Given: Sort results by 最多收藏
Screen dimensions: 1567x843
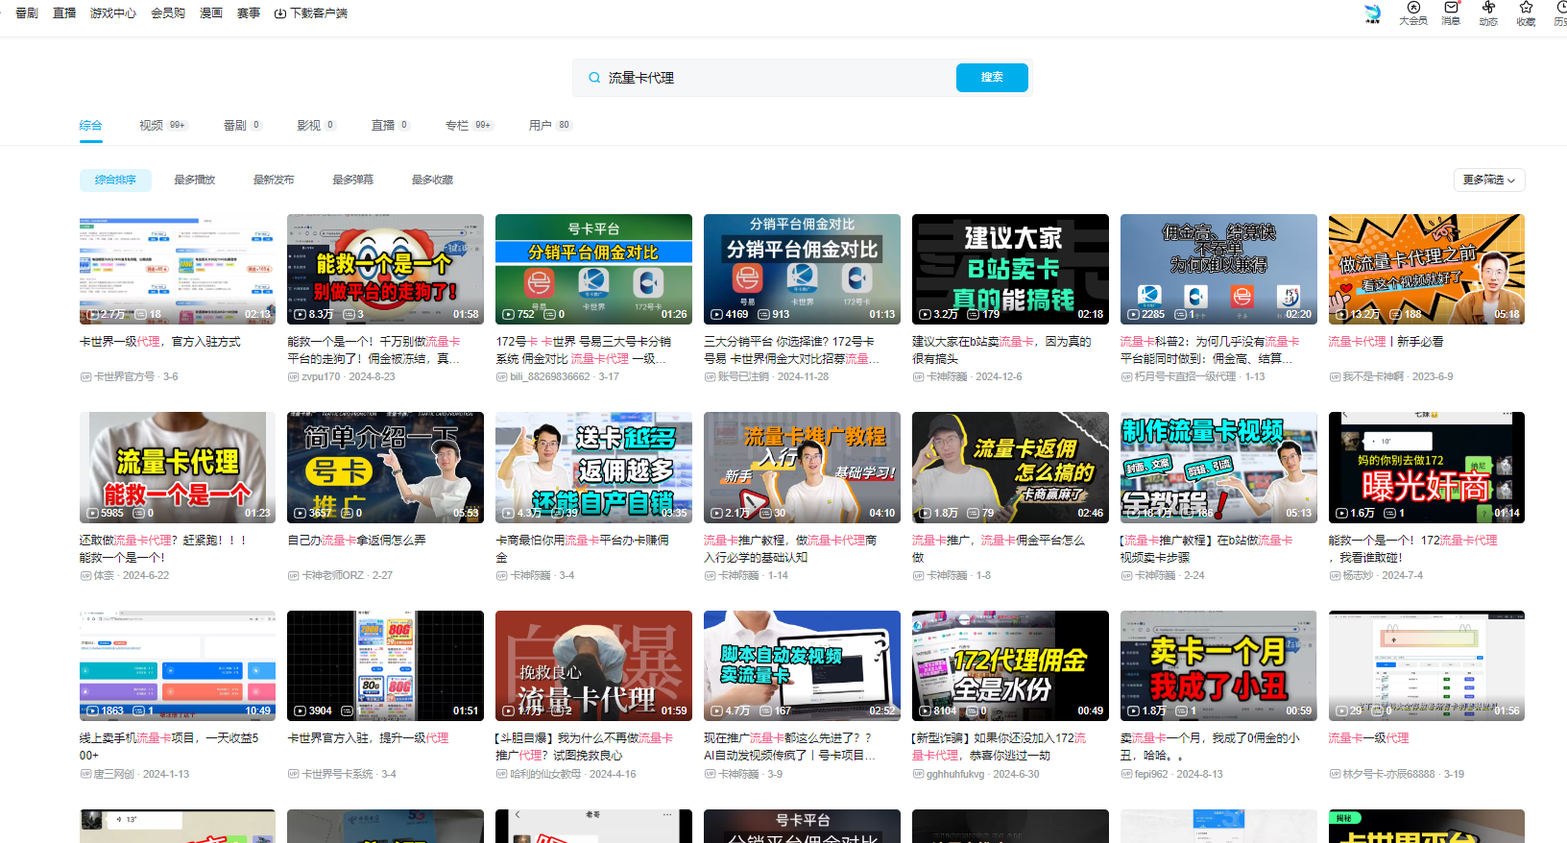Looking at the screenshot, I should [x=432, y=180].
